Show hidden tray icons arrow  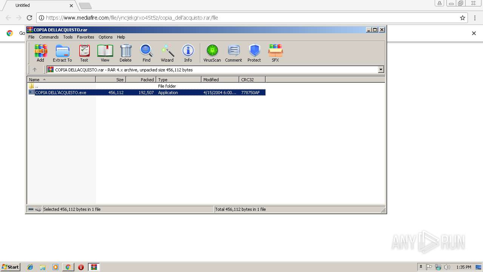pos(421,267)
